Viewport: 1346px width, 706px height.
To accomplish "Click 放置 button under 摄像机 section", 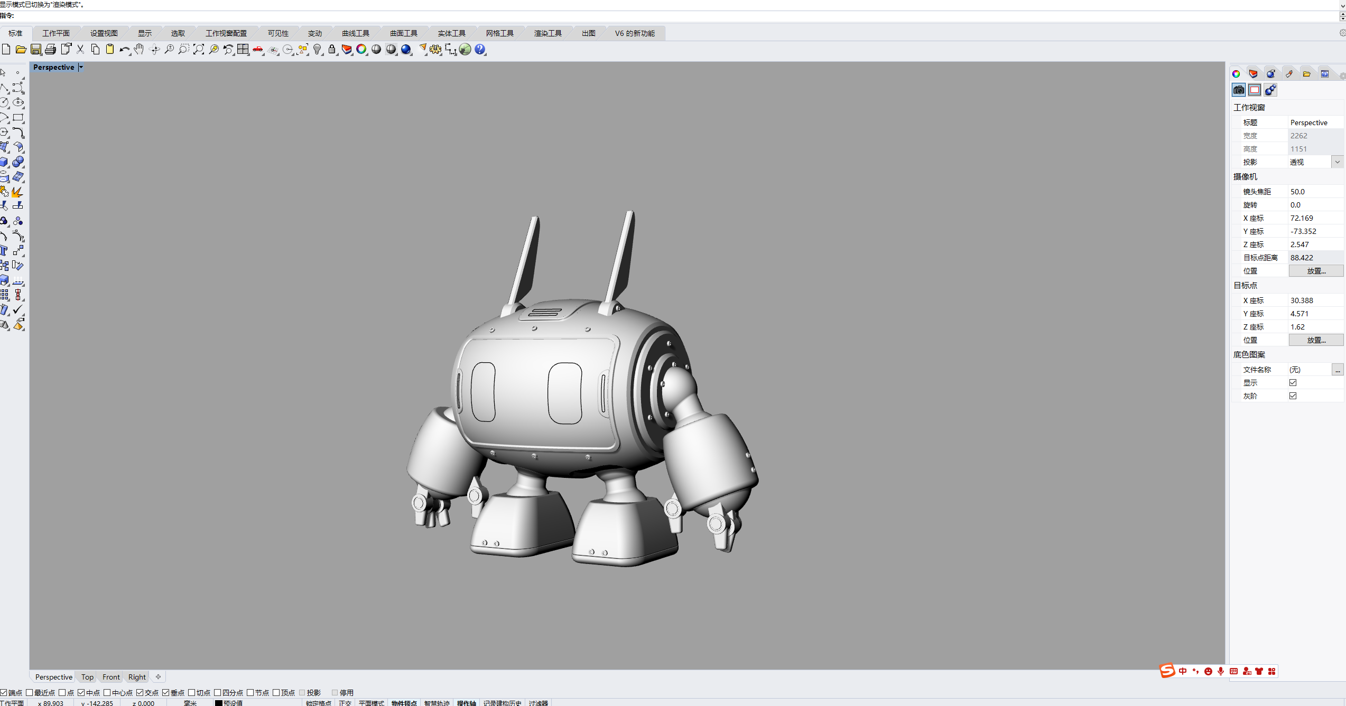I will (x=1316, y=271).
